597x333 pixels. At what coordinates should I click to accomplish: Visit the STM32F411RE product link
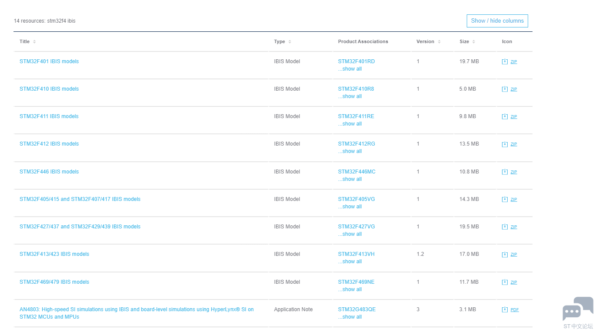tap(356, 116)
